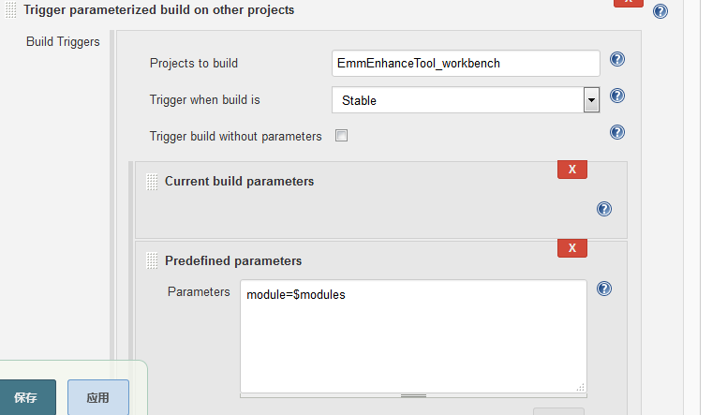Open the Stable trigger condition dropdown
This screenshot has width=712, height=415.
466,100
